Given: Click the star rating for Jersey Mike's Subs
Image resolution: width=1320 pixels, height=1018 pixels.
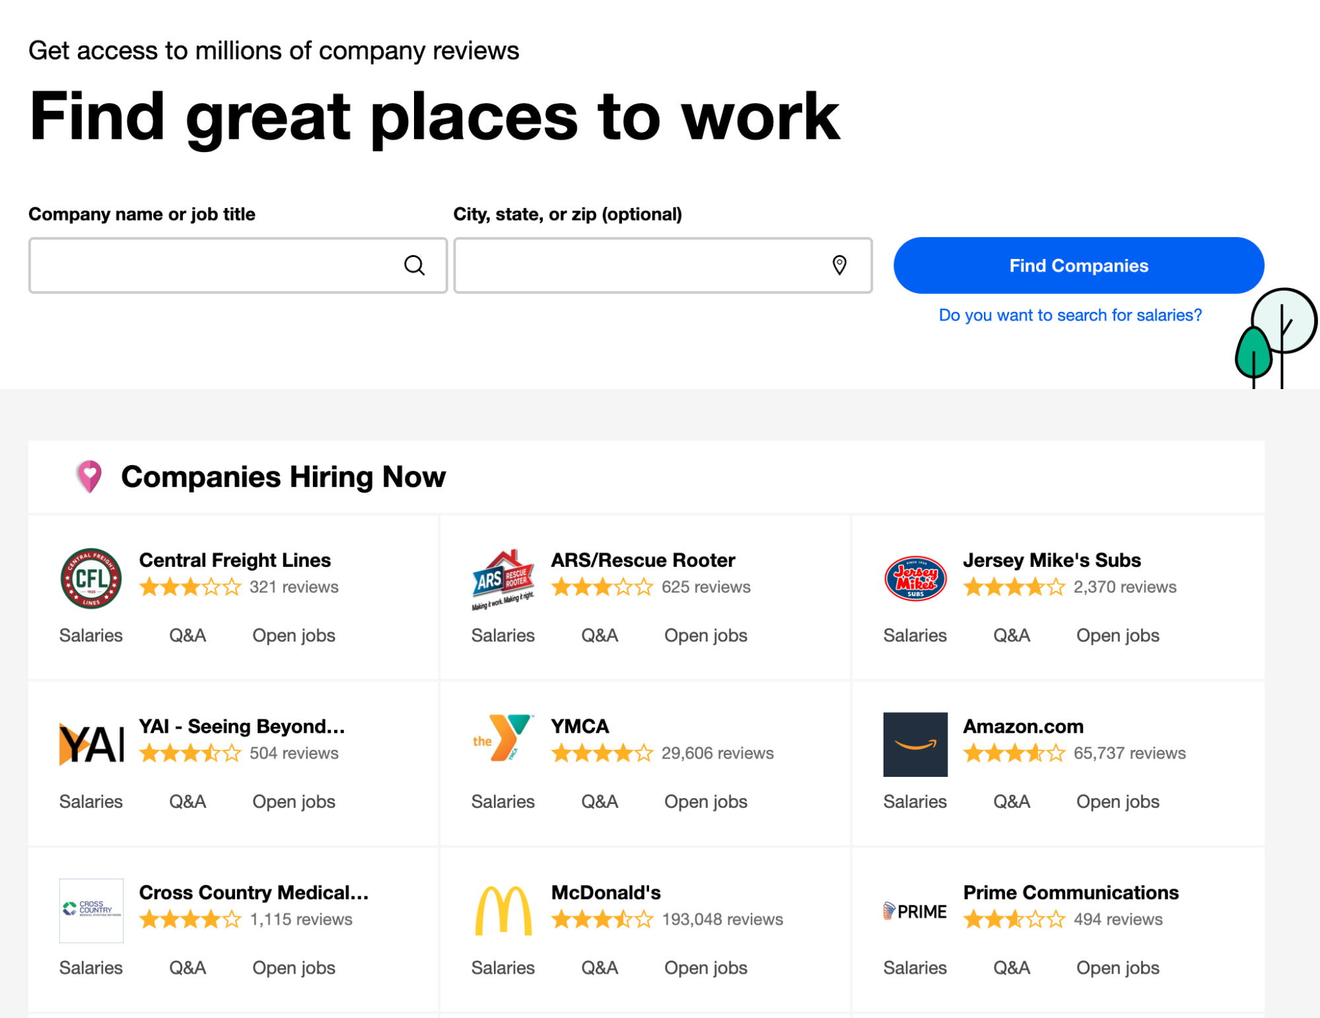Looking at the screenshot, I should pos(1014,587).
